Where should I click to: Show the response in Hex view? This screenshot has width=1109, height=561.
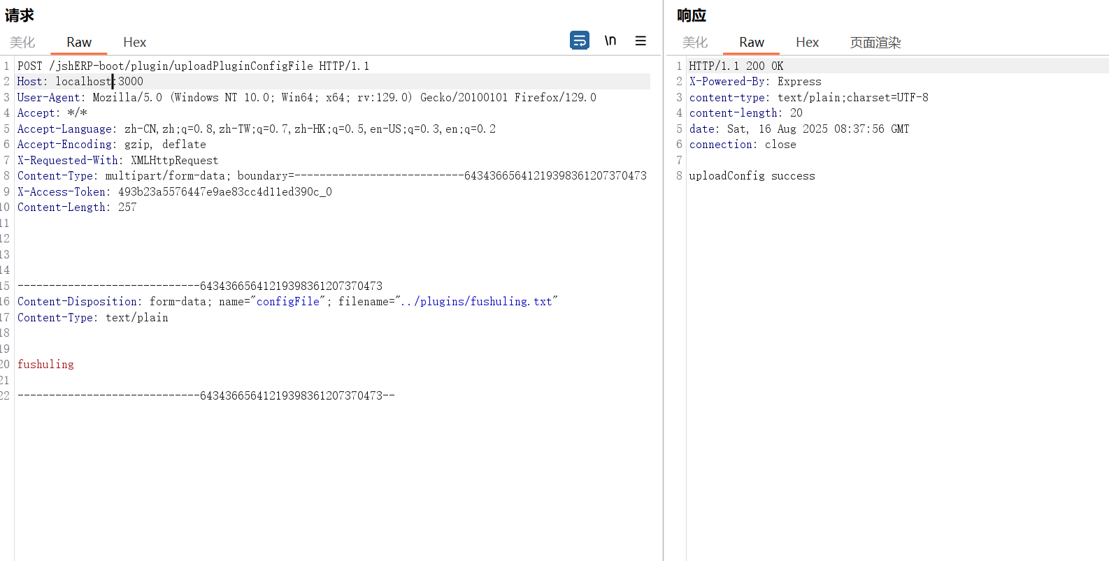coord(807,43)
